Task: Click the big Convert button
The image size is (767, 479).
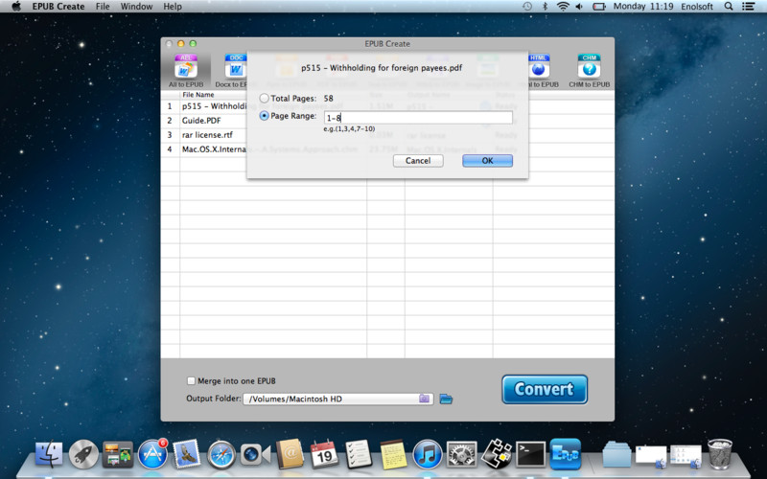Action: pos(544,389)
